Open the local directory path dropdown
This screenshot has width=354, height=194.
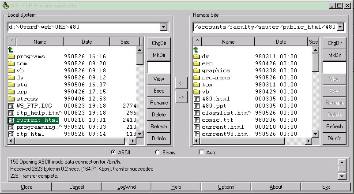(164, 27)
